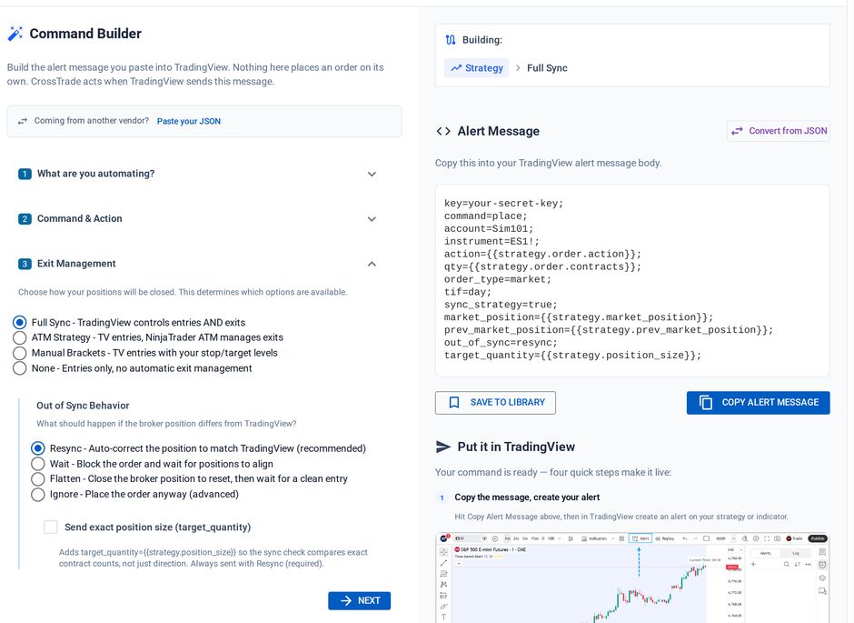Click 'Out of Sync Behavior' heading
854x623 pixels.
[83, 406]
